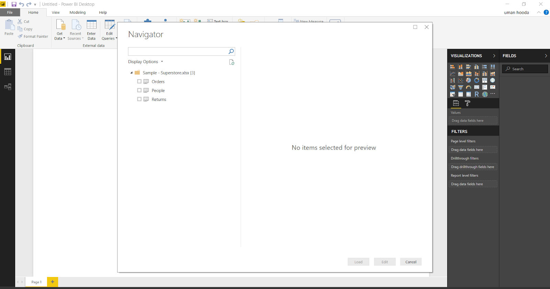550x289 pixels.
Task: Switch to the View ribbon tab
Action: click(x=56, y=12)
